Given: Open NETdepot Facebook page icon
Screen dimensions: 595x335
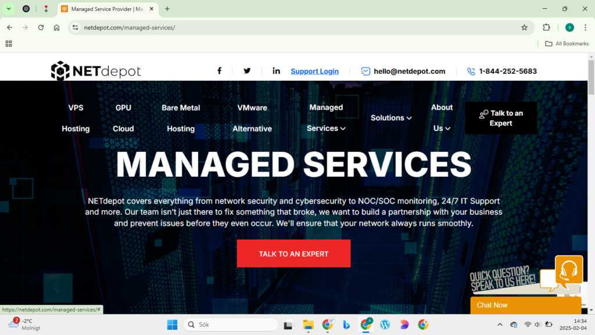Looking at the screenshot, I should click(219, 71).
